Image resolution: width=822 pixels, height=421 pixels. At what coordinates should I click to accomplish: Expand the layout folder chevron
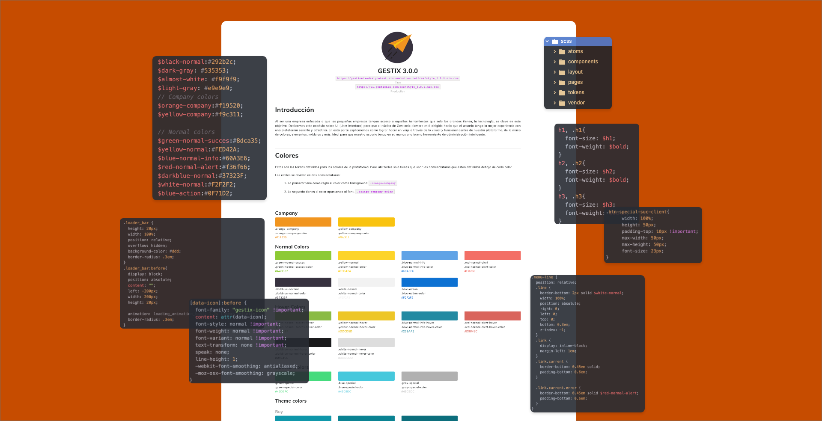click(555, 72)
